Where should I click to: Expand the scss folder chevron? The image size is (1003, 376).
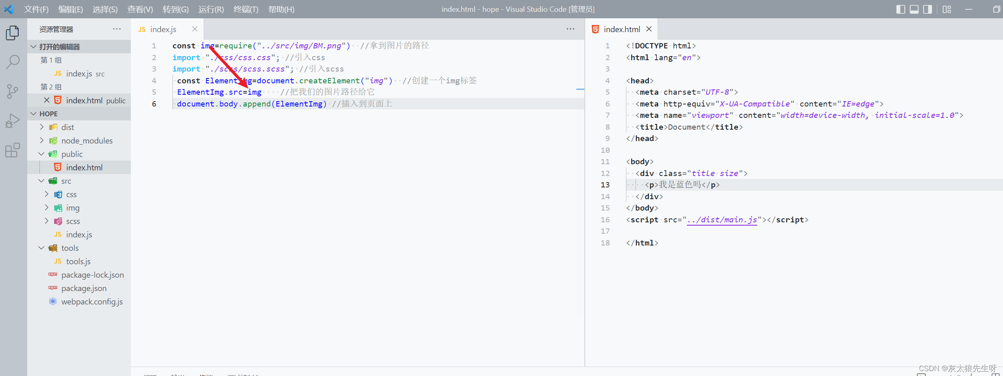click(x=46, y=221)
